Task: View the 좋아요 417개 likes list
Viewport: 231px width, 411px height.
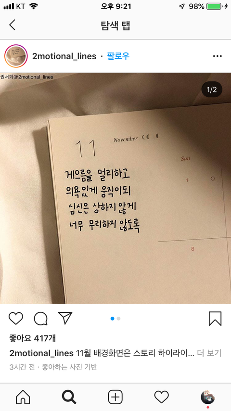Action: point(33,338)
